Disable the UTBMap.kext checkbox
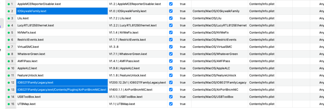The height and width of the screenshot is (109, 324). point(171,104)
